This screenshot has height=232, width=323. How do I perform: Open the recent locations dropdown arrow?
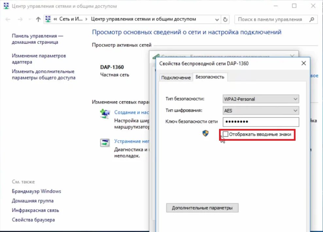coord(30,19)
